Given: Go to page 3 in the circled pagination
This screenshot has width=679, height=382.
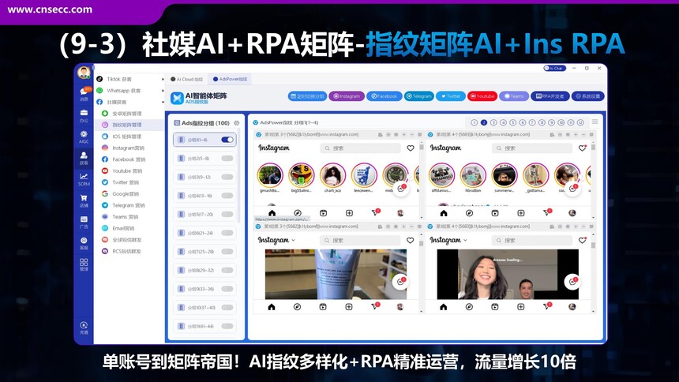Looking at the screenshot, I should pyautogui.click(x=493, y=122).
